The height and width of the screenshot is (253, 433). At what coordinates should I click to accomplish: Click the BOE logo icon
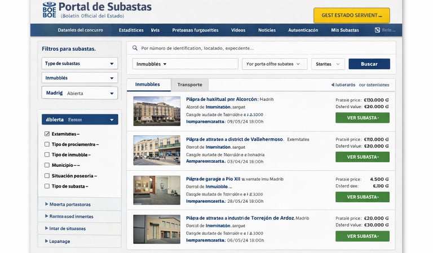coord(50,10)
